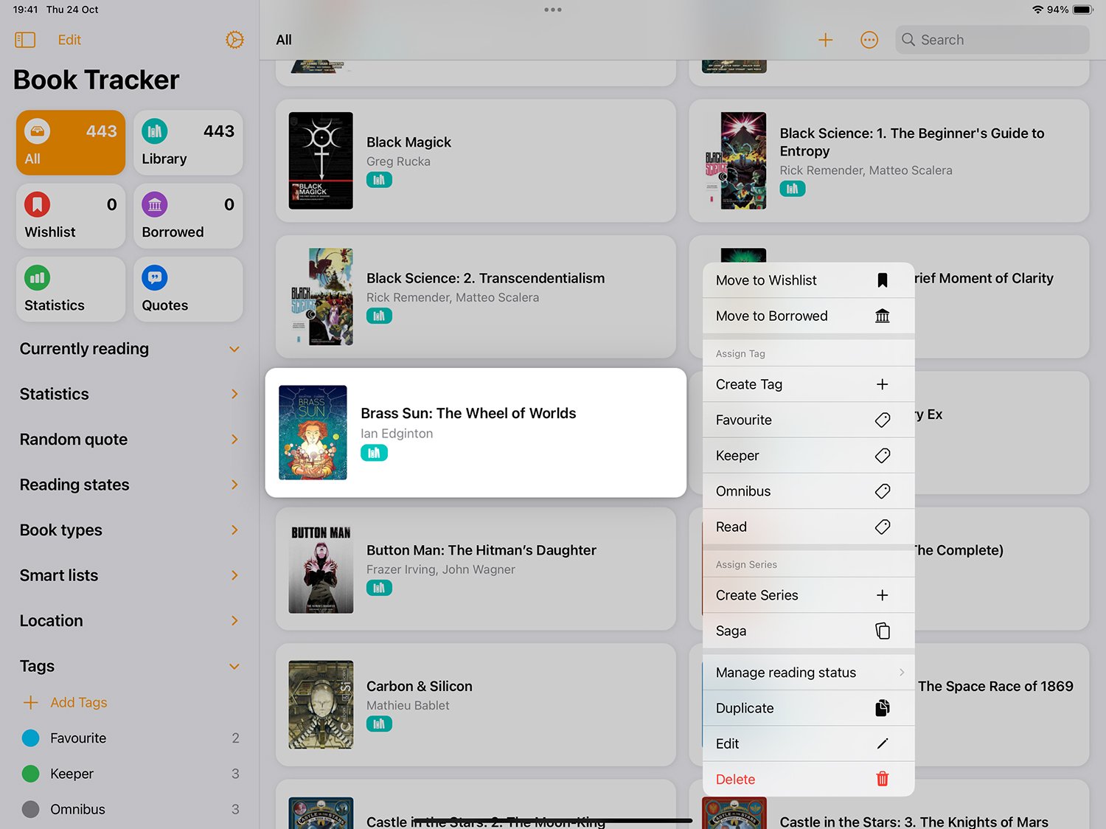Screen dimensions: 1106x829
Task: Click the Edit button in sidebar
Action: tap(69, 40)
